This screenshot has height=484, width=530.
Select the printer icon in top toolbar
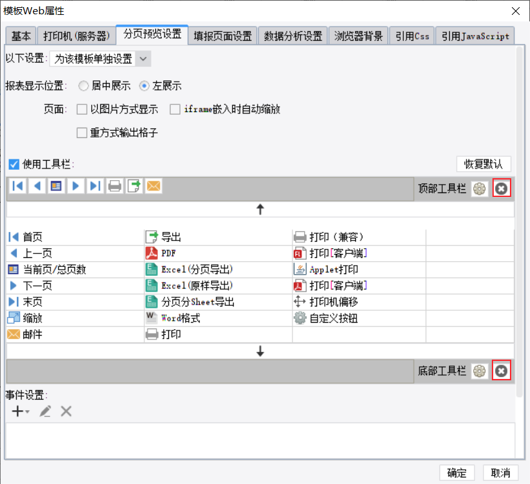tap(115, 186)
